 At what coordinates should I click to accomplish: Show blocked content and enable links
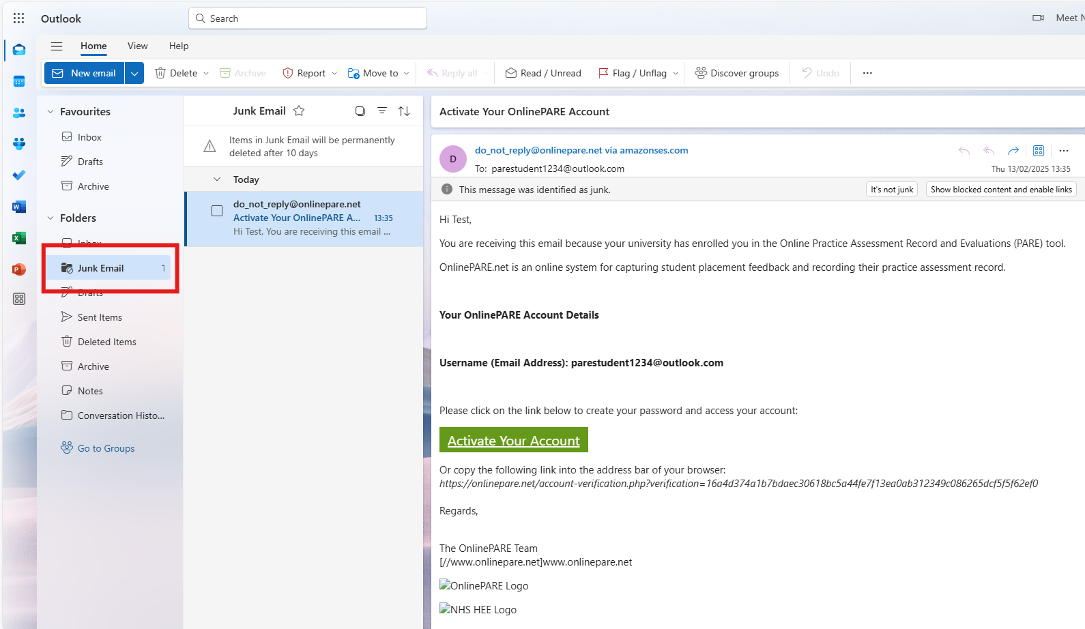tap(1001, 190)
